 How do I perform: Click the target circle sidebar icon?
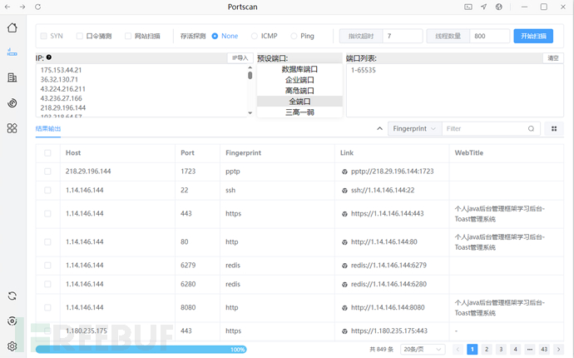(x=12, y=321)
